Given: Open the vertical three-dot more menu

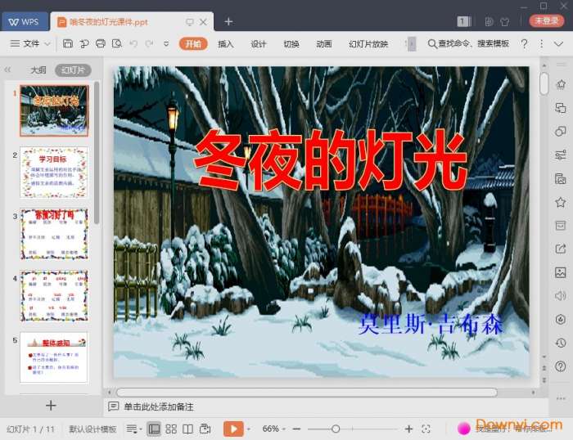Looking at the screenshot, I should click(541, 44).
